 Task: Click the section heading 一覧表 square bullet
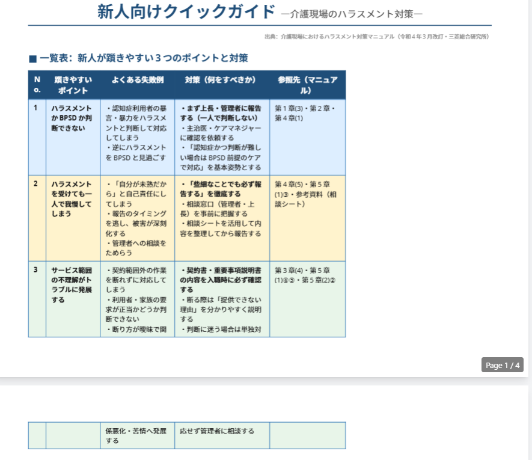click(32, 59)
